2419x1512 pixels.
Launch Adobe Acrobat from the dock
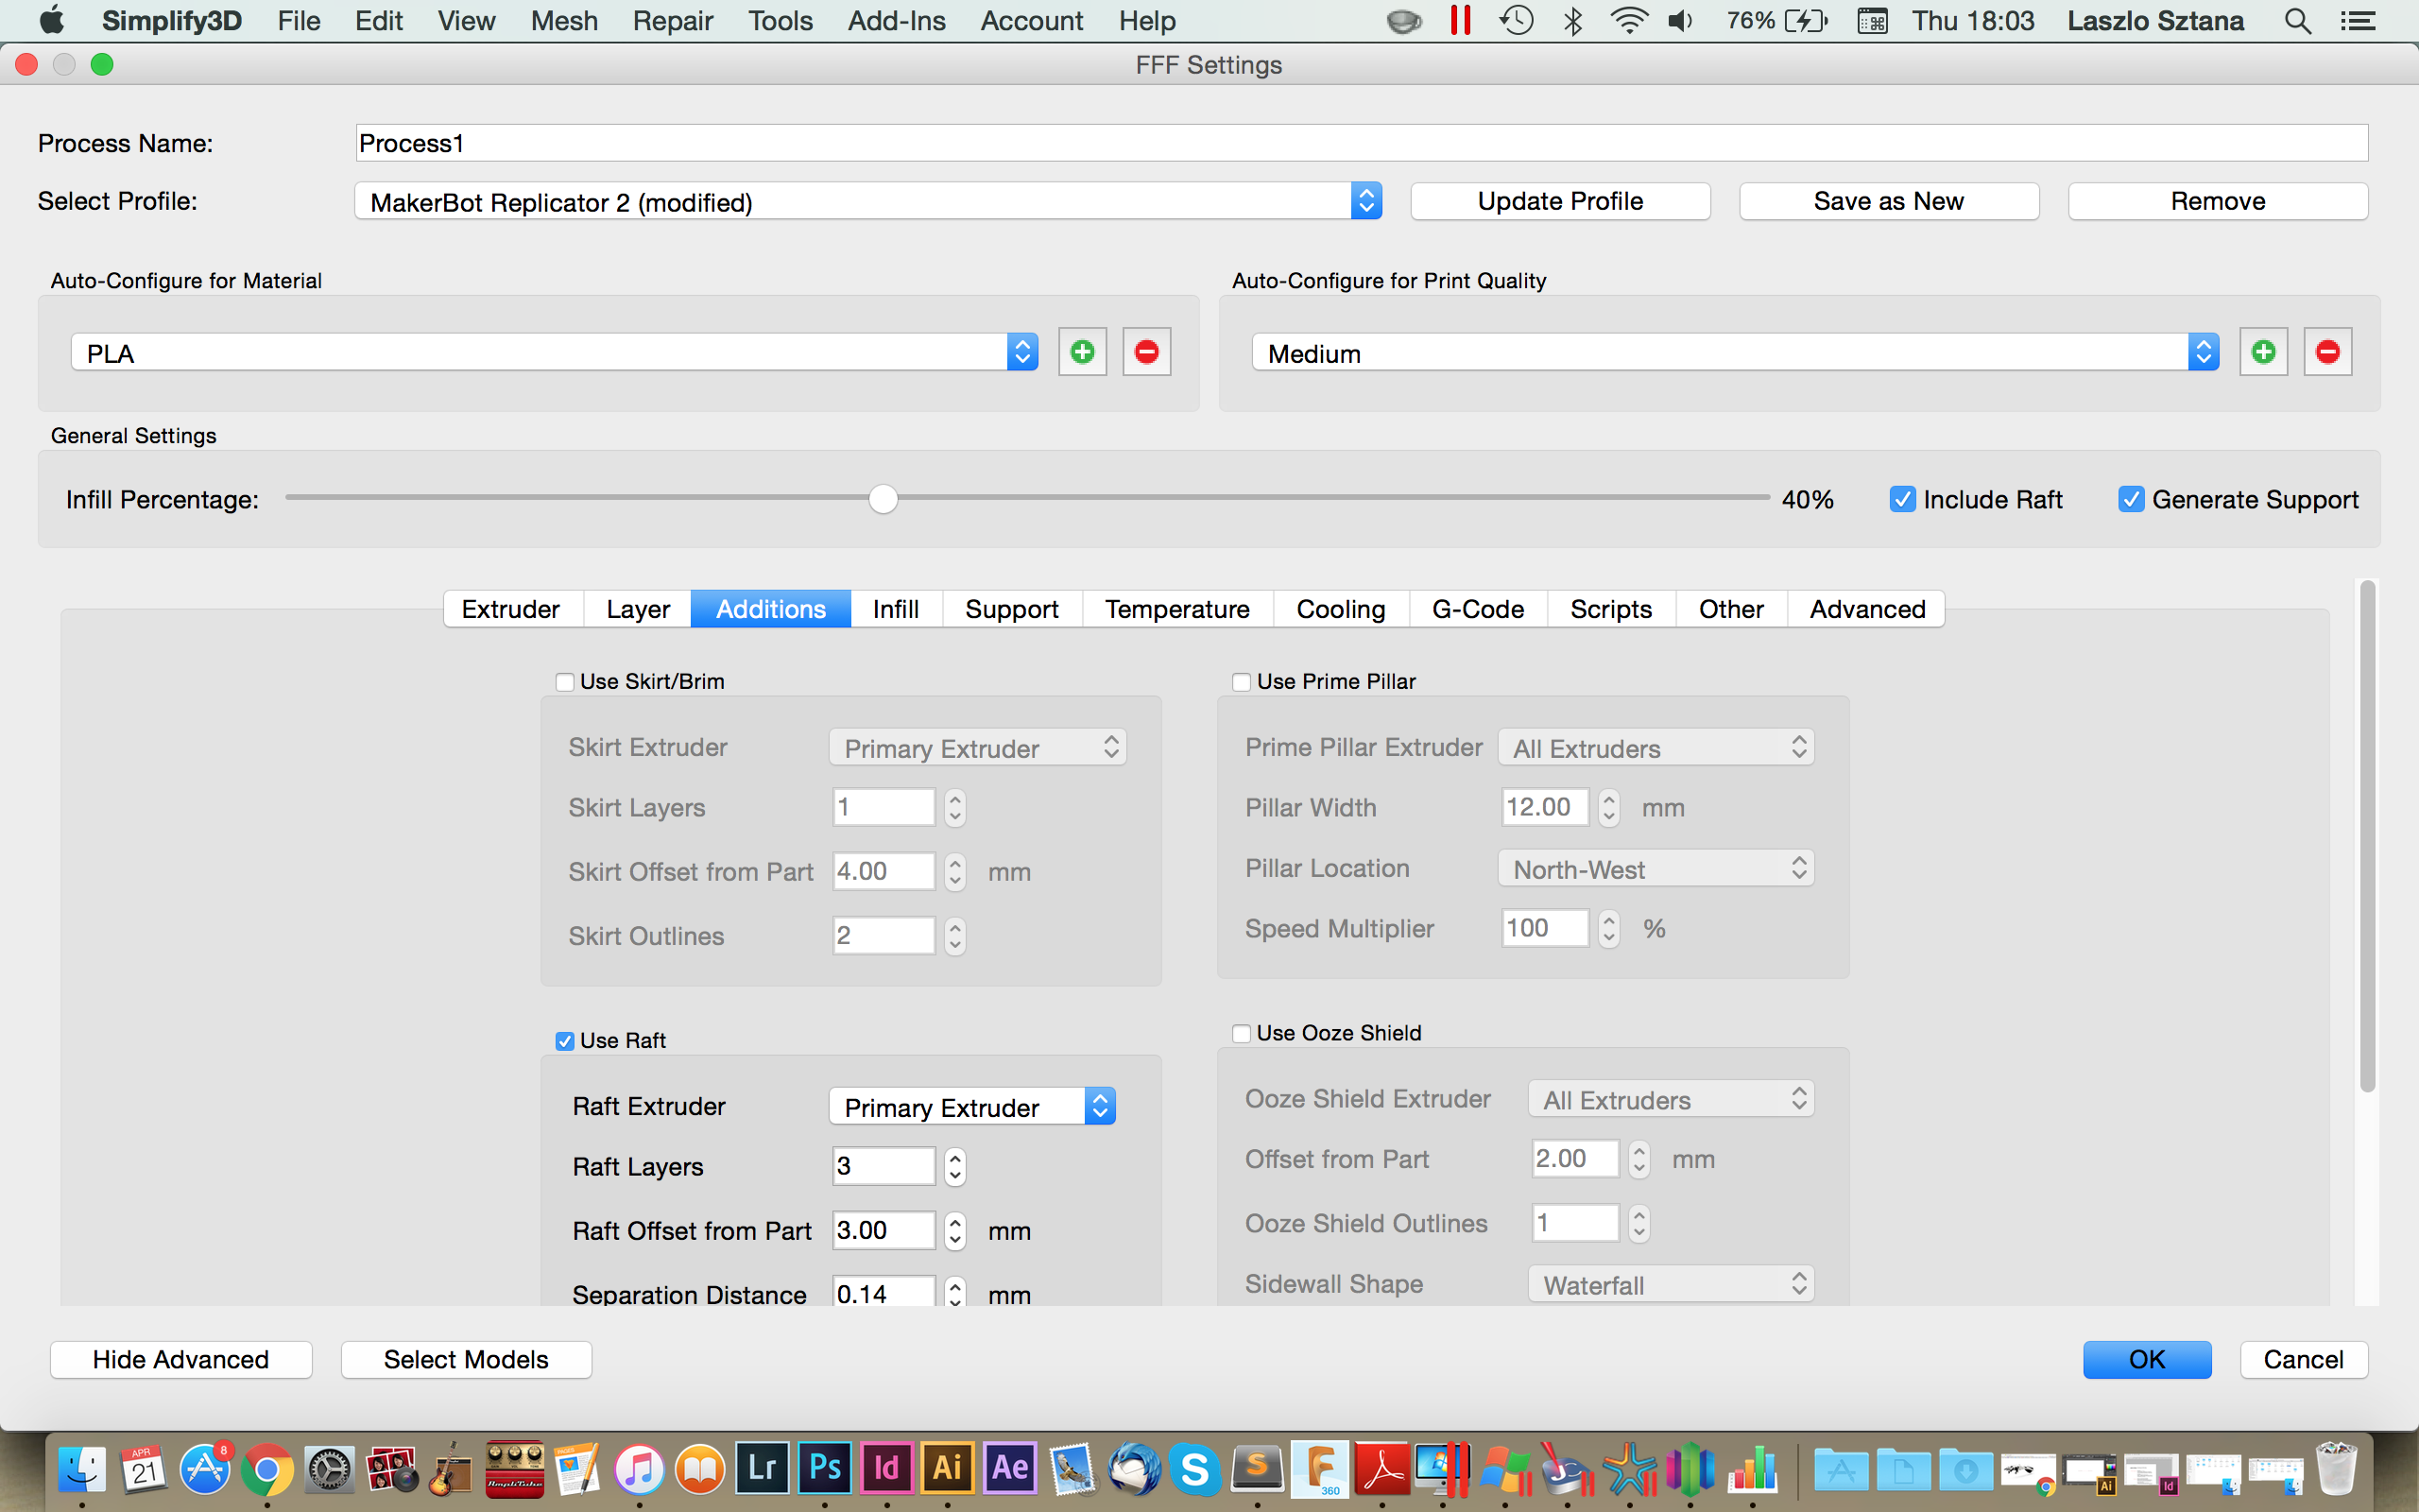pyautogui.click(x=1381, y=1470)
